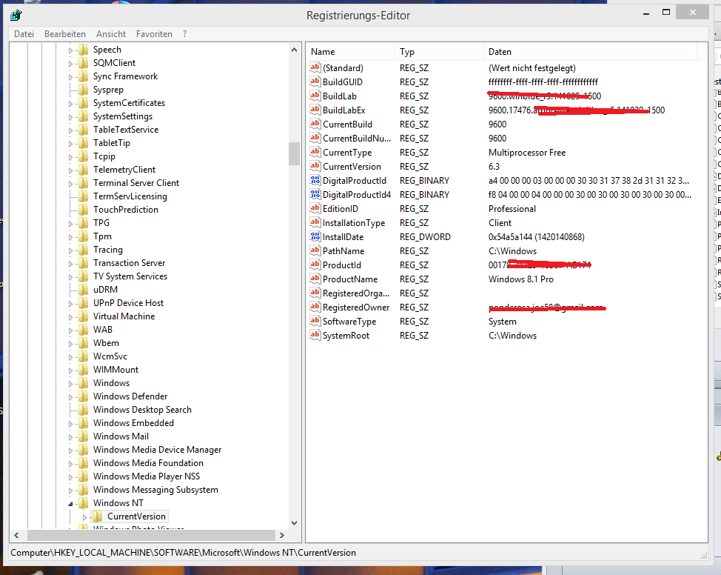721x575 pixels.
Task: Click the '0x54a5a144 (1420140868)' data cell
Action: [537, 236]
